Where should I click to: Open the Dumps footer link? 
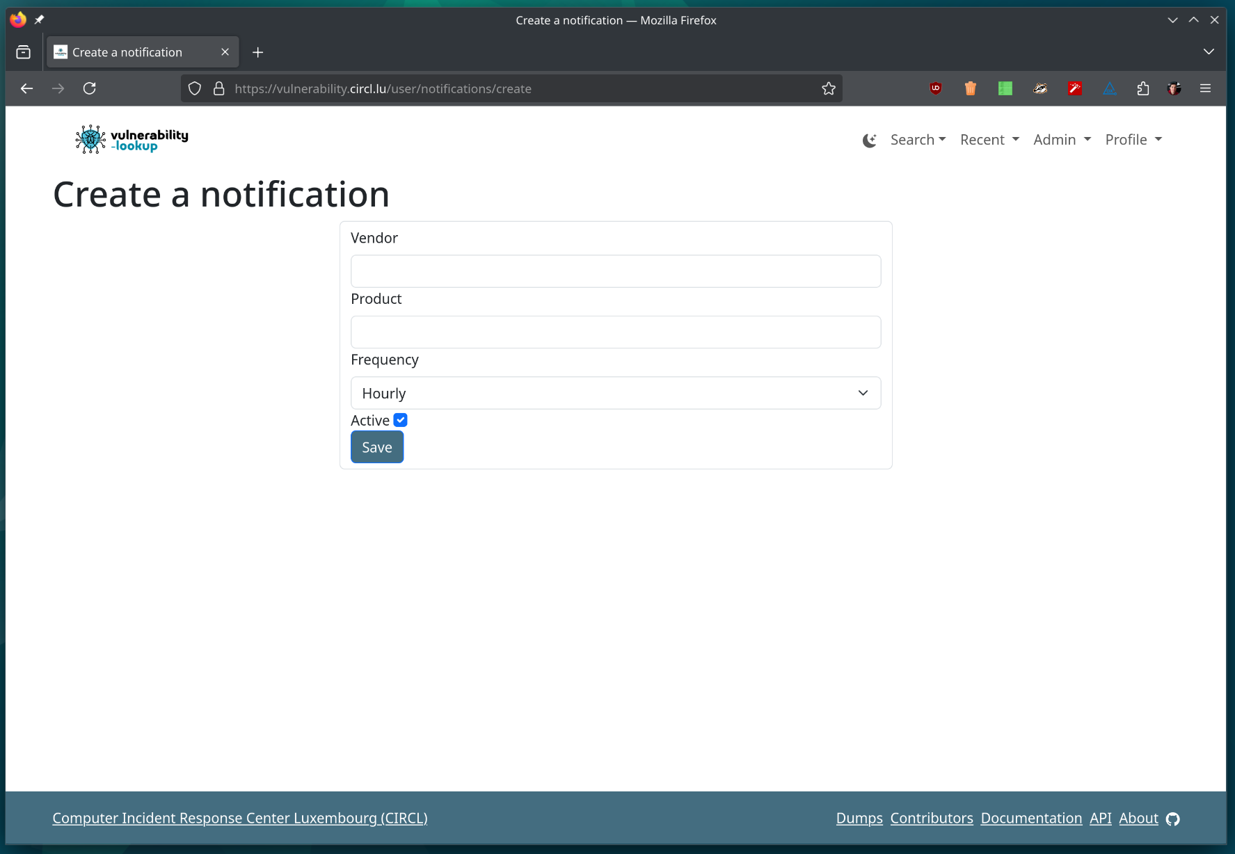pyautogui.click(x=859, y=818)
